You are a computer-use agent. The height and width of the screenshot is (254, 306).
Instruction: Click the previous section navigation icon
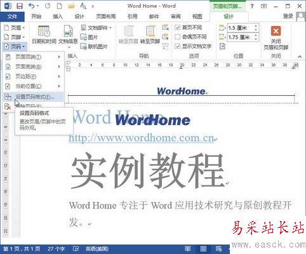coord(165,27)
